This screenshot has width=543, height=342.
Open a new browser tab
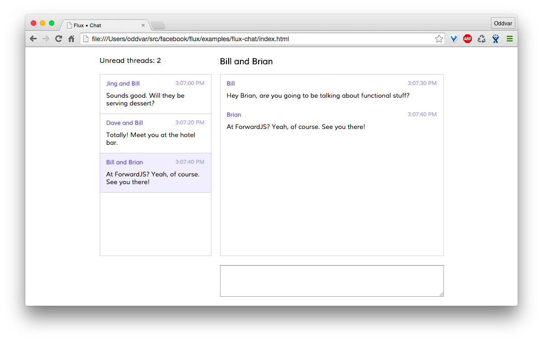(x=158, y=25)
